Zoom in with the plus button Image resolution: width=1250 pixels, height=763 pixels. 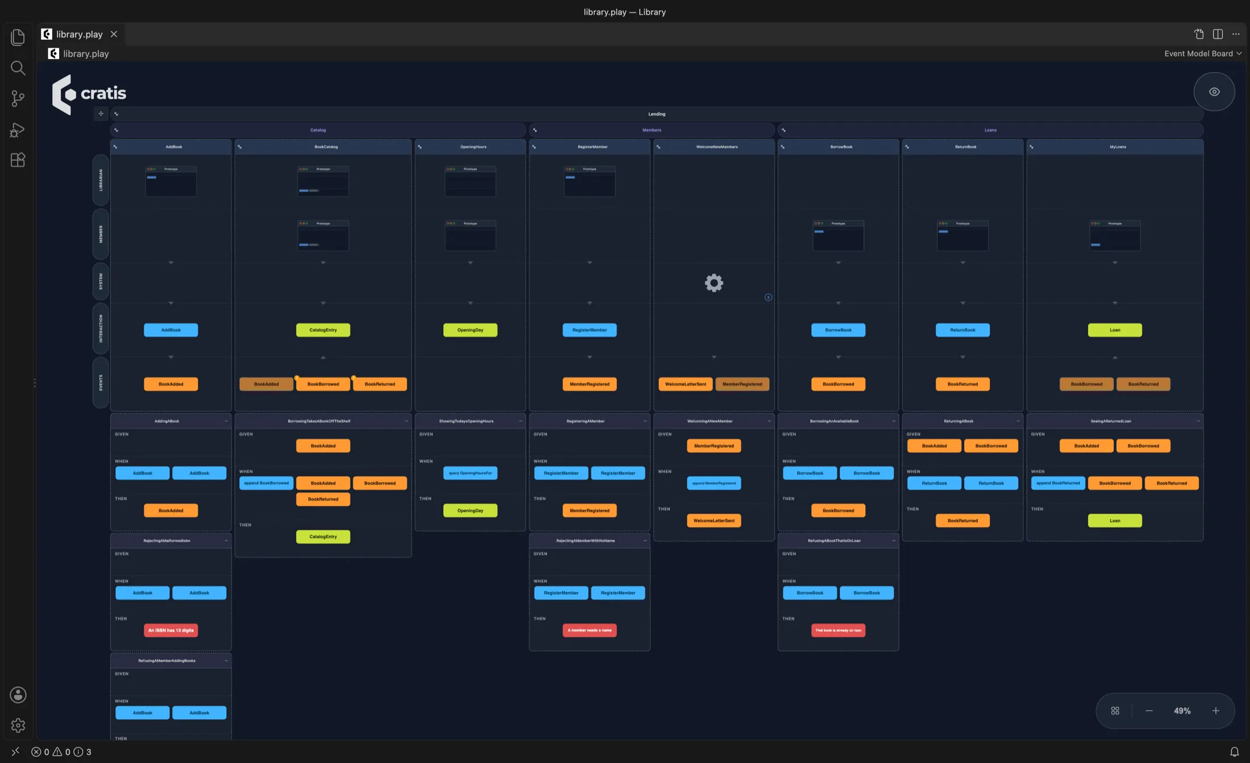1216,711
